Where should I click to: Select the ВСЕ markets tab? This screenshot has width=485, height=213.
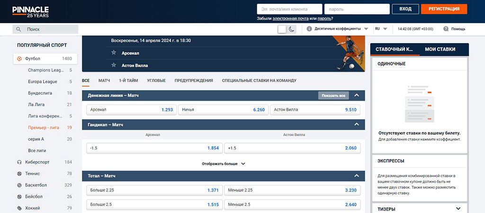point(86,80)
